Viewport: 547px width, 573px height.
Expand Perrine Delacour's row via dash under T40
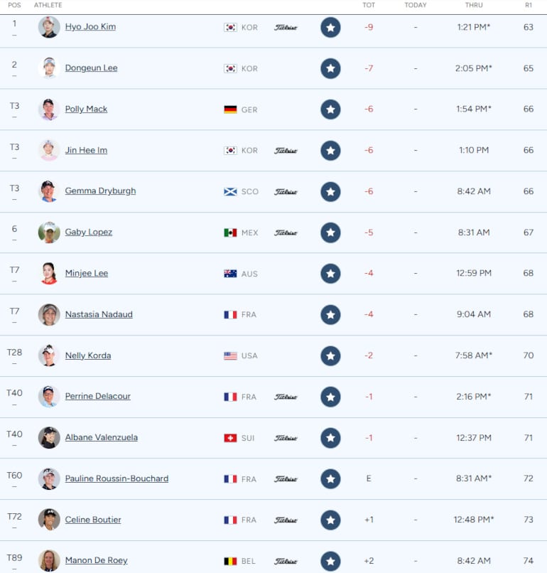tap(14, 404)
